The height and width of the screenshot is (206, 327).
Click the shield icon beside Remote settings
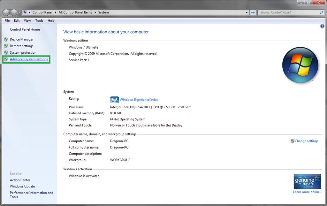[6, 46]
